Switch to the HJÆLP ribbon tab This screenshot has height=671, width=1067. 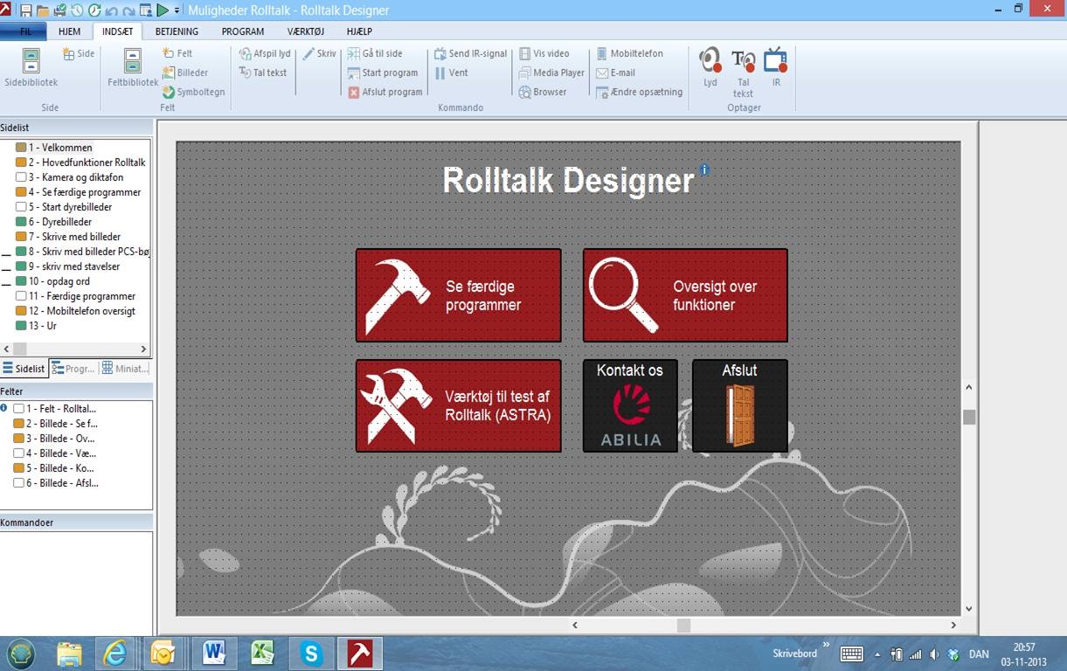coord(359,31)
